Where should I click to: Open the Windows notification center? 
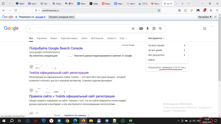click(x=216, y=121)
